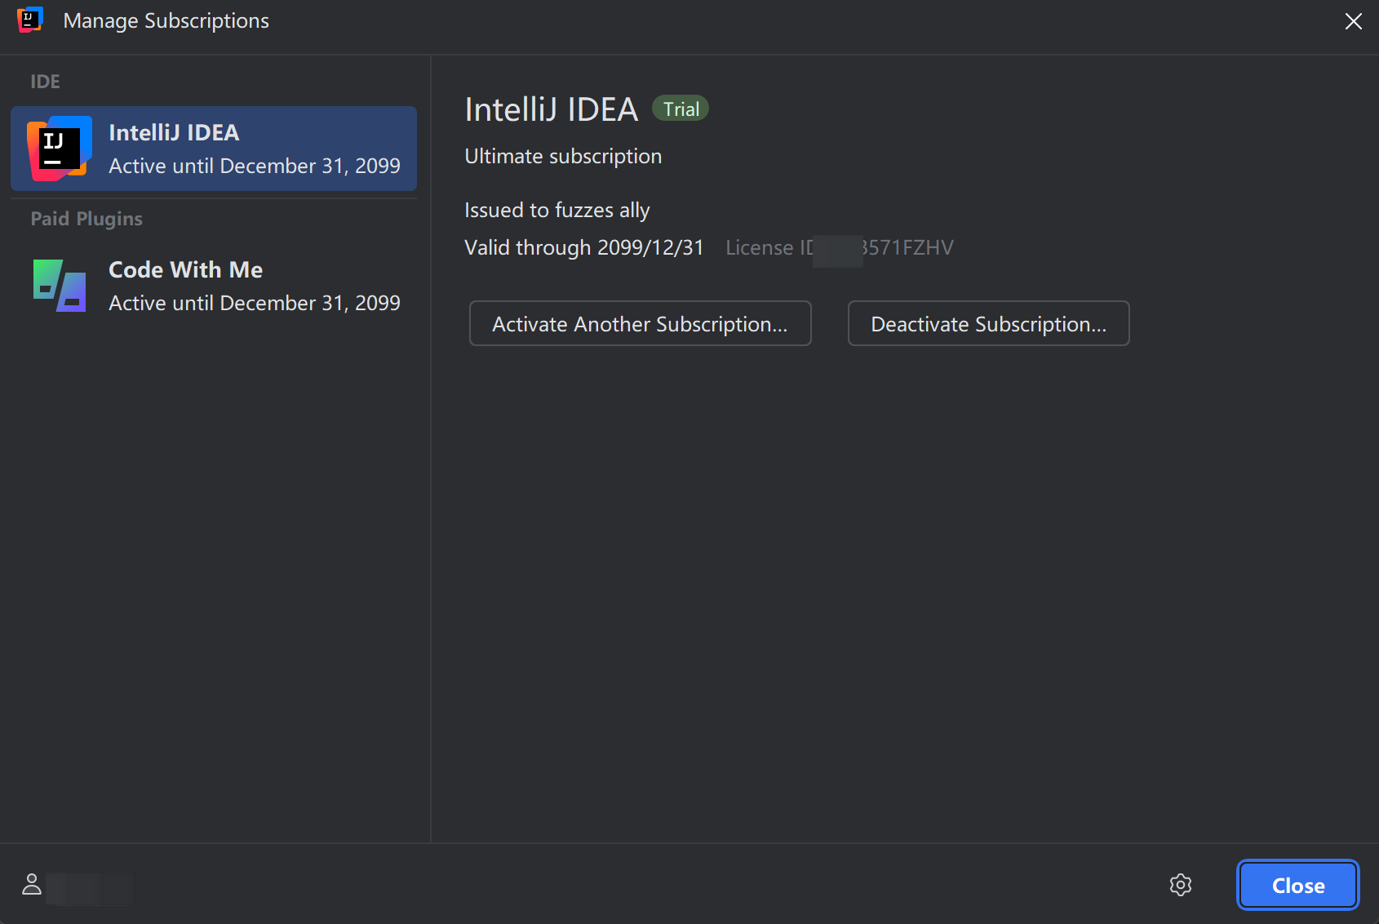Click the blue Close button
This screenshot has height=924, width=1379.
1297,886
